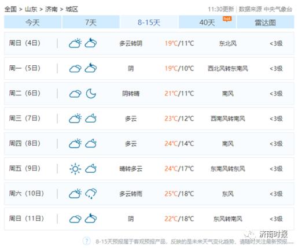The image size is (298, 248).
Task: Click daytime cloudy icon for 周四 (8日)
Action: (x=75, y=143)
